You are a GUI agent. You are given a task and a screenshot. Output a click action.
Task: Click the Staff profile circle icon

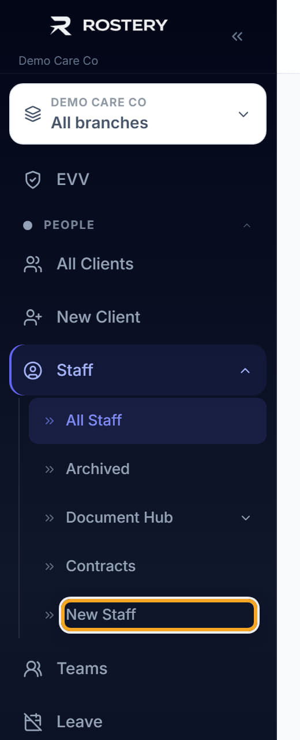tap(33, 371)
